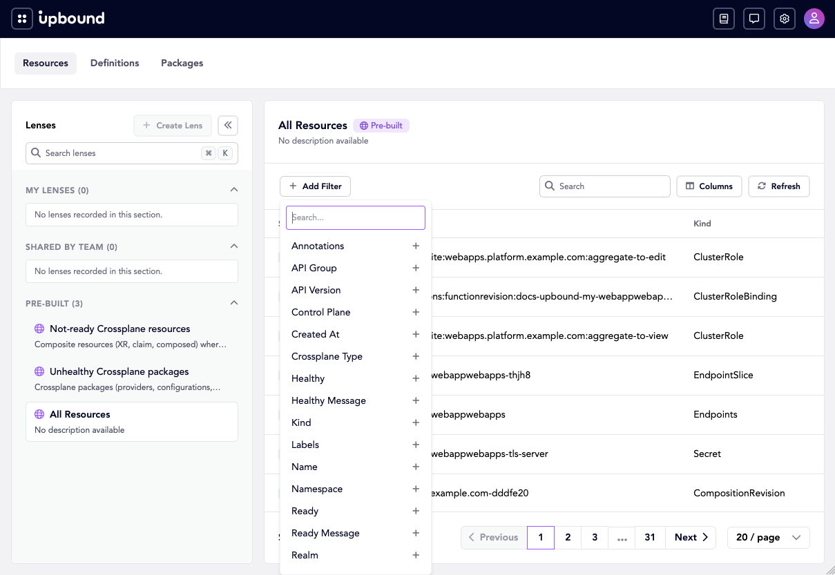Click the Kind column header
The width and height of the screenshot is (835, 575).
[x=702, y=224]
